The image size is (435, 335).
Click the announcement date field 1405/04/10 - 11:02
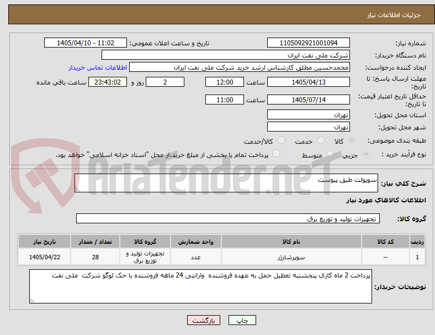[86, 43]
